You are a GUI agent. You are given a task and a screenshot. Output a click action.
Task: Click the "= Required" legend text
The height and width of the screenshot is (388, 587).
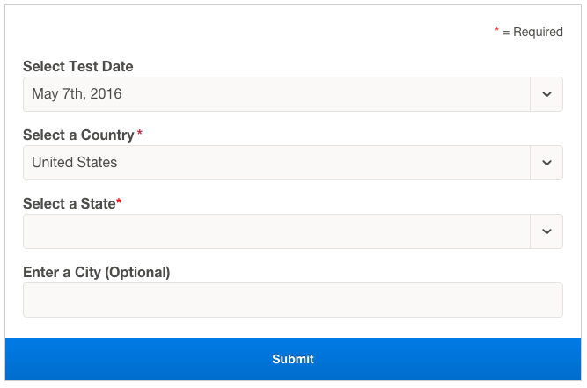click(x=532, y=33)
